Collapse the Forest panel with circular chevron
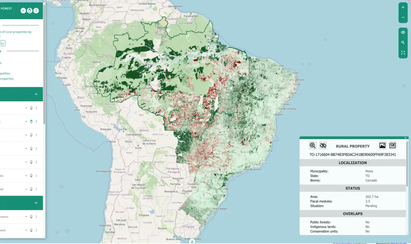The height and width of the screenshot is (244, 411). point(23,11)
